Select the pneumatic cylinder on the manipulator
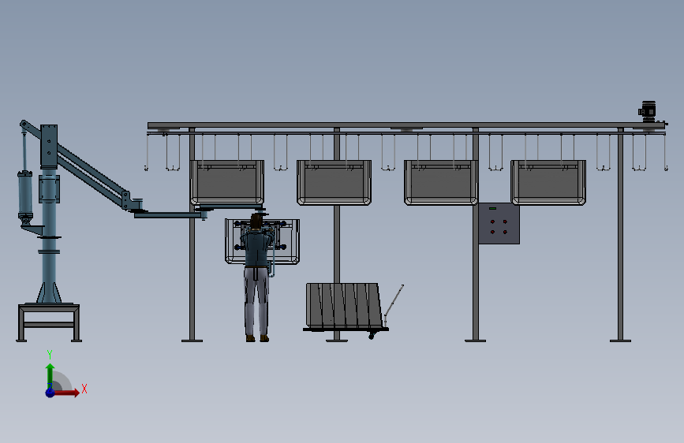The image size is (684, 443). (25, 195)
